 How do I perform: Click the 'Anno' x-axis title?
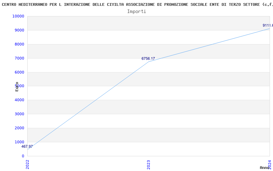(264, 168)
